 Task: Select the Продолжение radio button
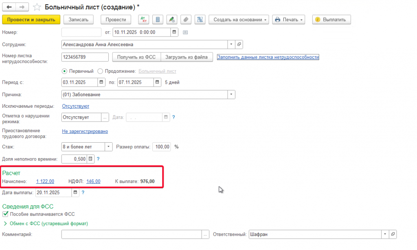click(x=100, y=71)
